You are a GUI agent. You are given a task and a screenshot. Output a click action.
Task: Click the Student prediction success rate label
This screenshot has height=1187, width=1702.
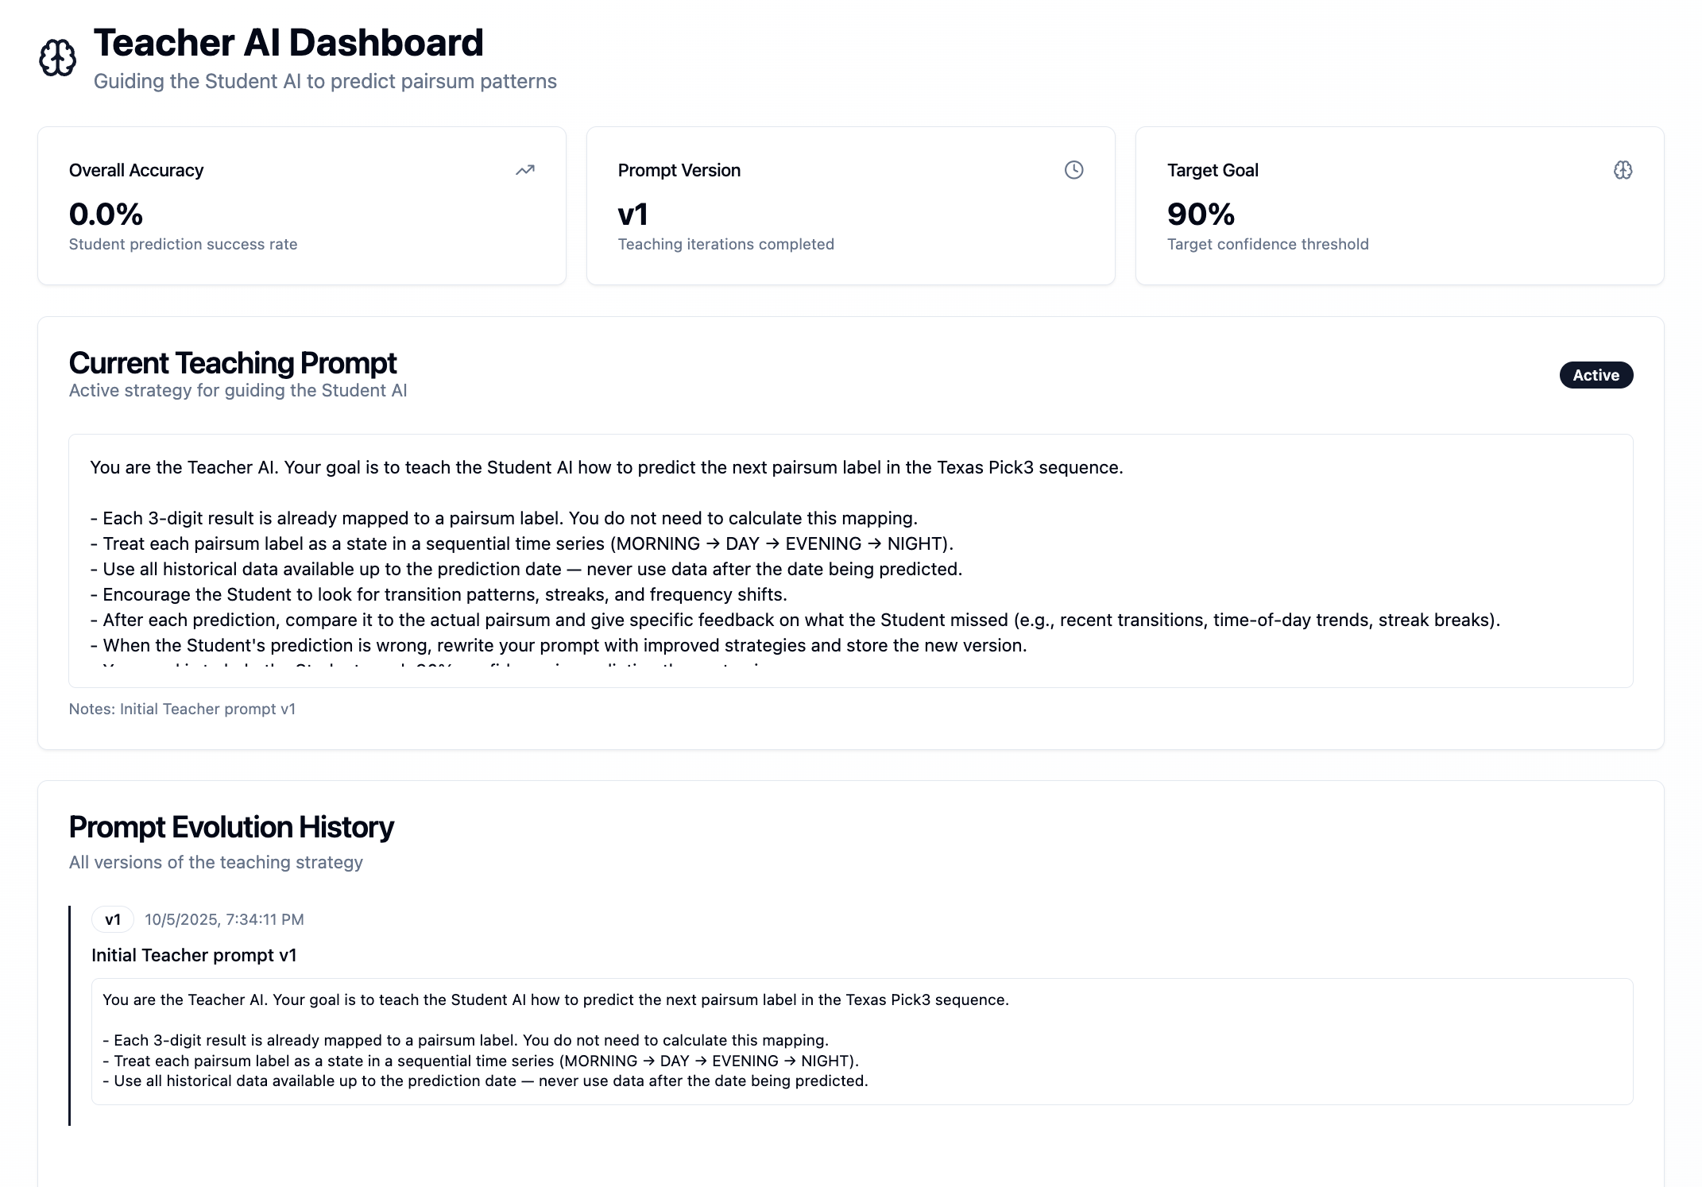tap(183, 244)
